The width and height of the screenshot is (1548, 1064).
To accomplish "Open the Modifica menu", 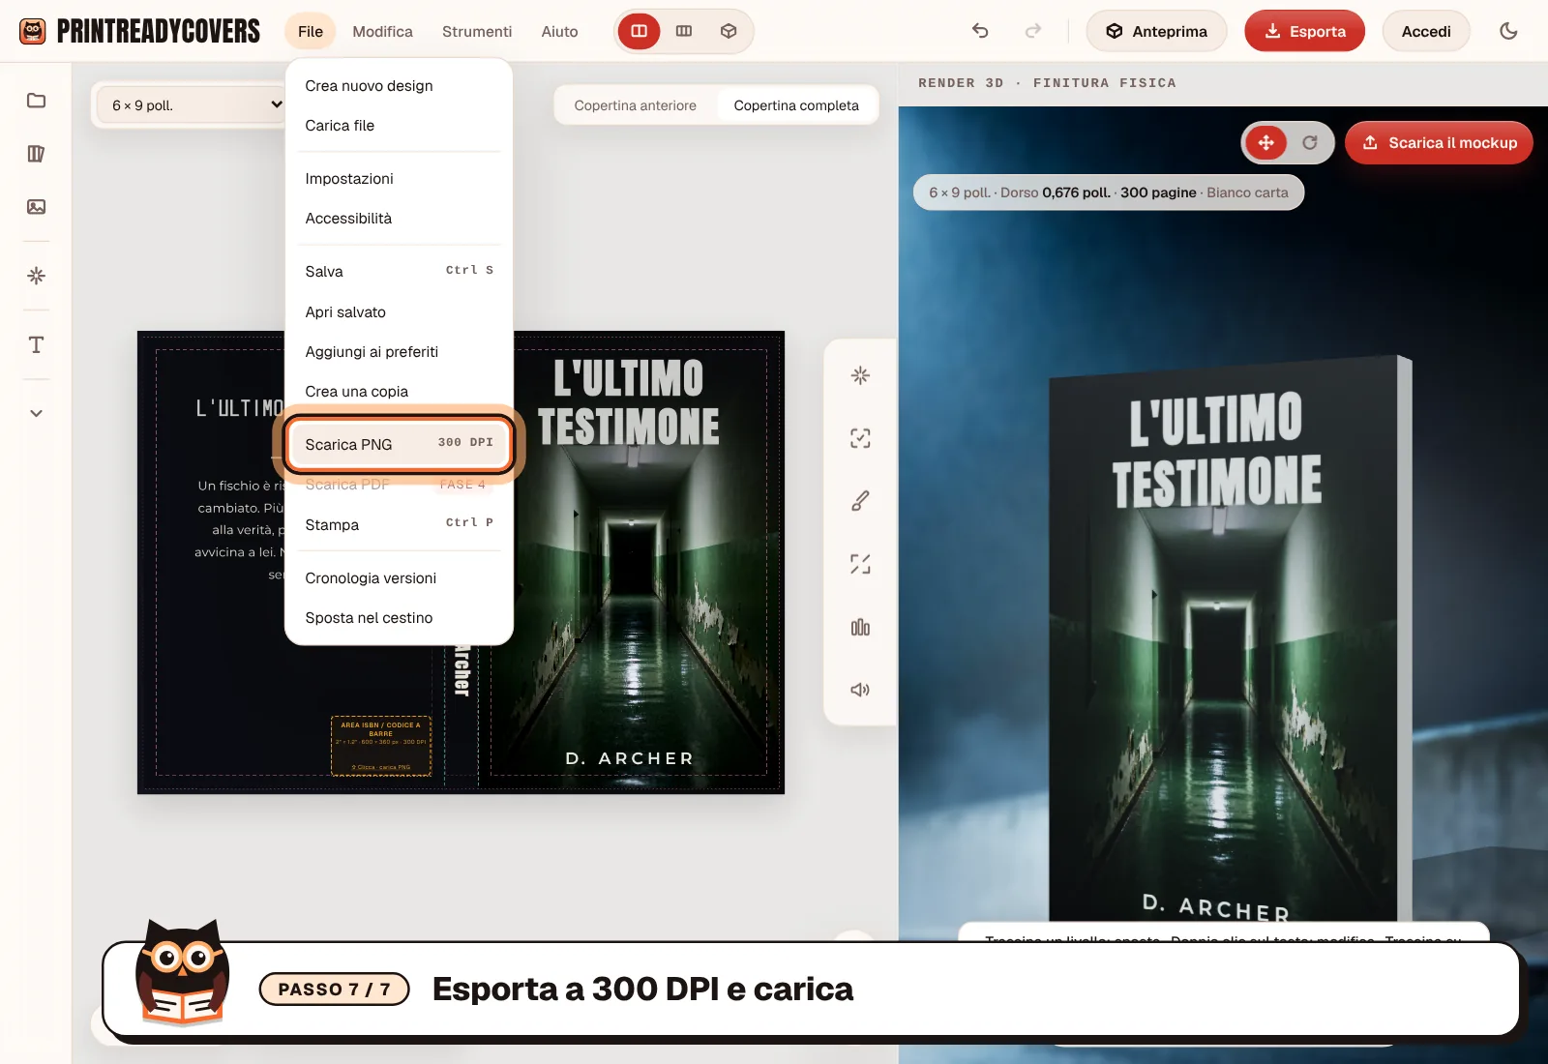I will pyautogui.click(x=382, y=31).
